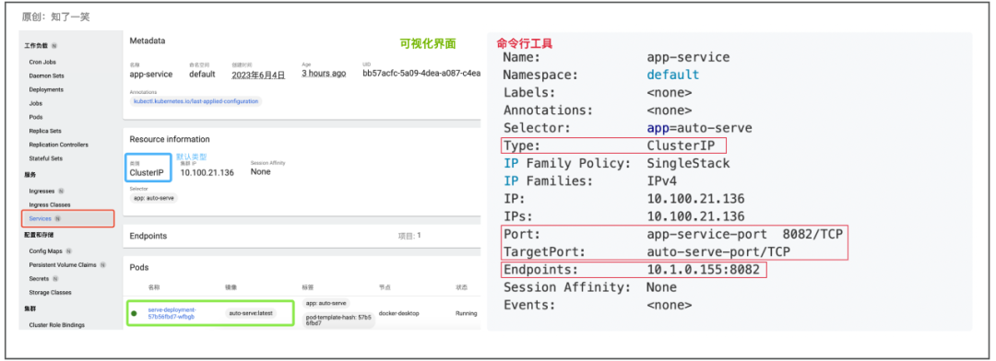Click the app-service name in Metadata
This screenshot has height=361, width=996.
pos(151,75)
